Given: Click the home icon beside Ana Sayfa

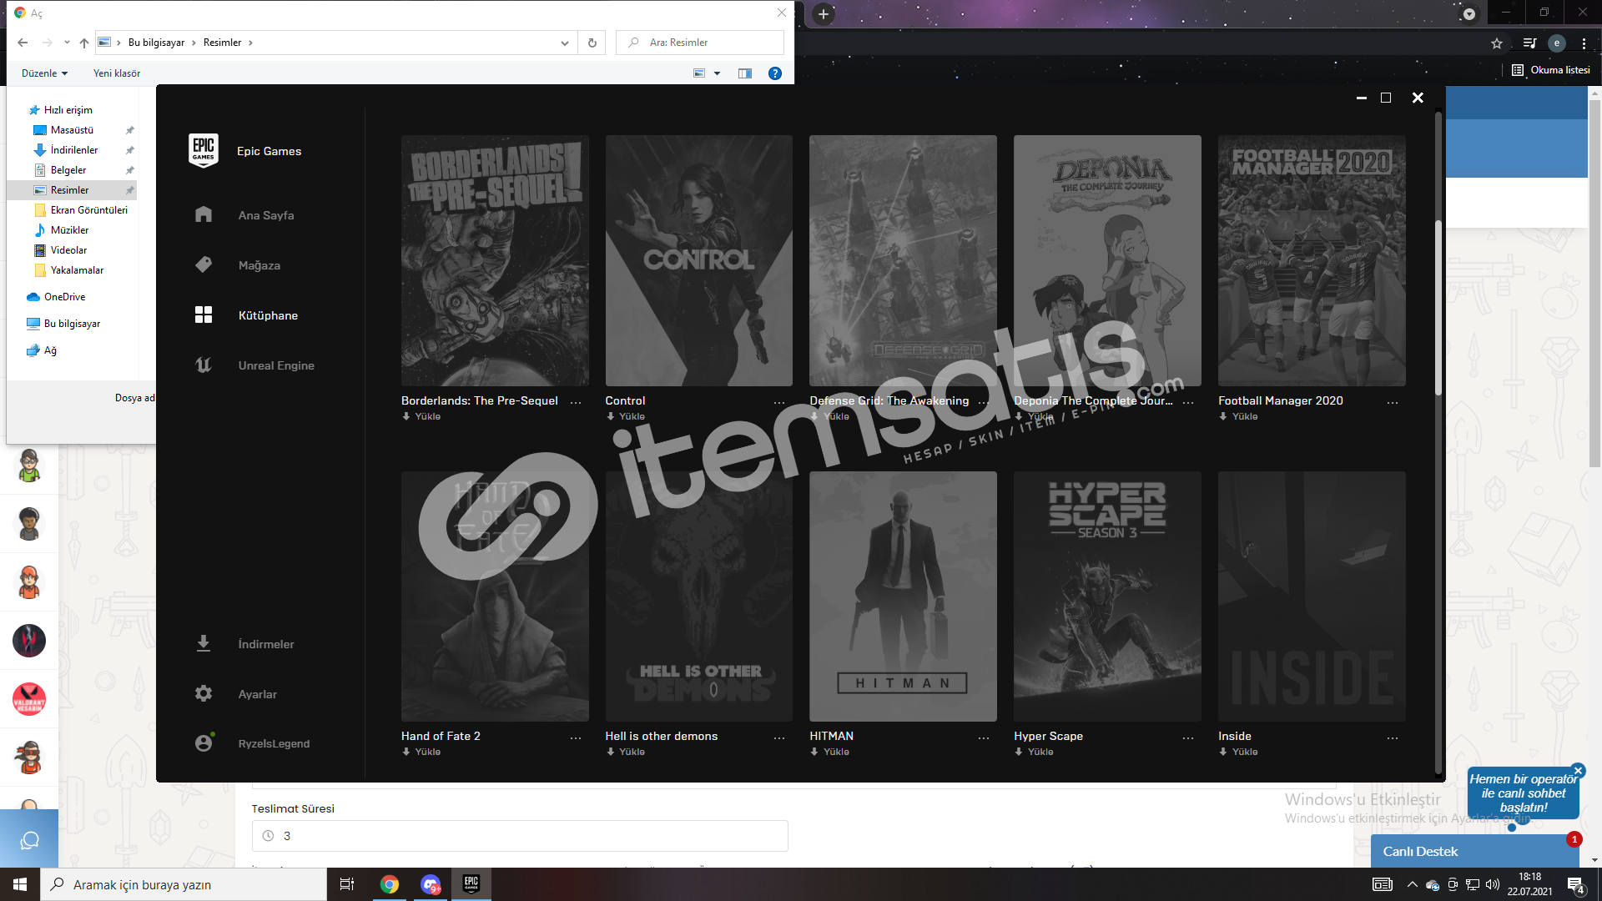Looking at the screenshot, I should [204, 214].
